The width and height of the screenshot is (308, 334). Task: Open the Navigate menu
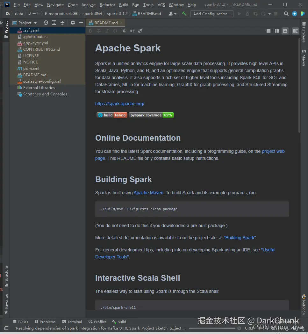coord(55,5)
